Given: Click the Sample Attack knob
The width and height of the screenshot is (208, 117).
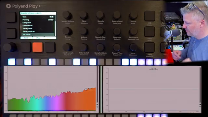Looking at the screenshot, I should pyautogui.click(x=100, y=47).
